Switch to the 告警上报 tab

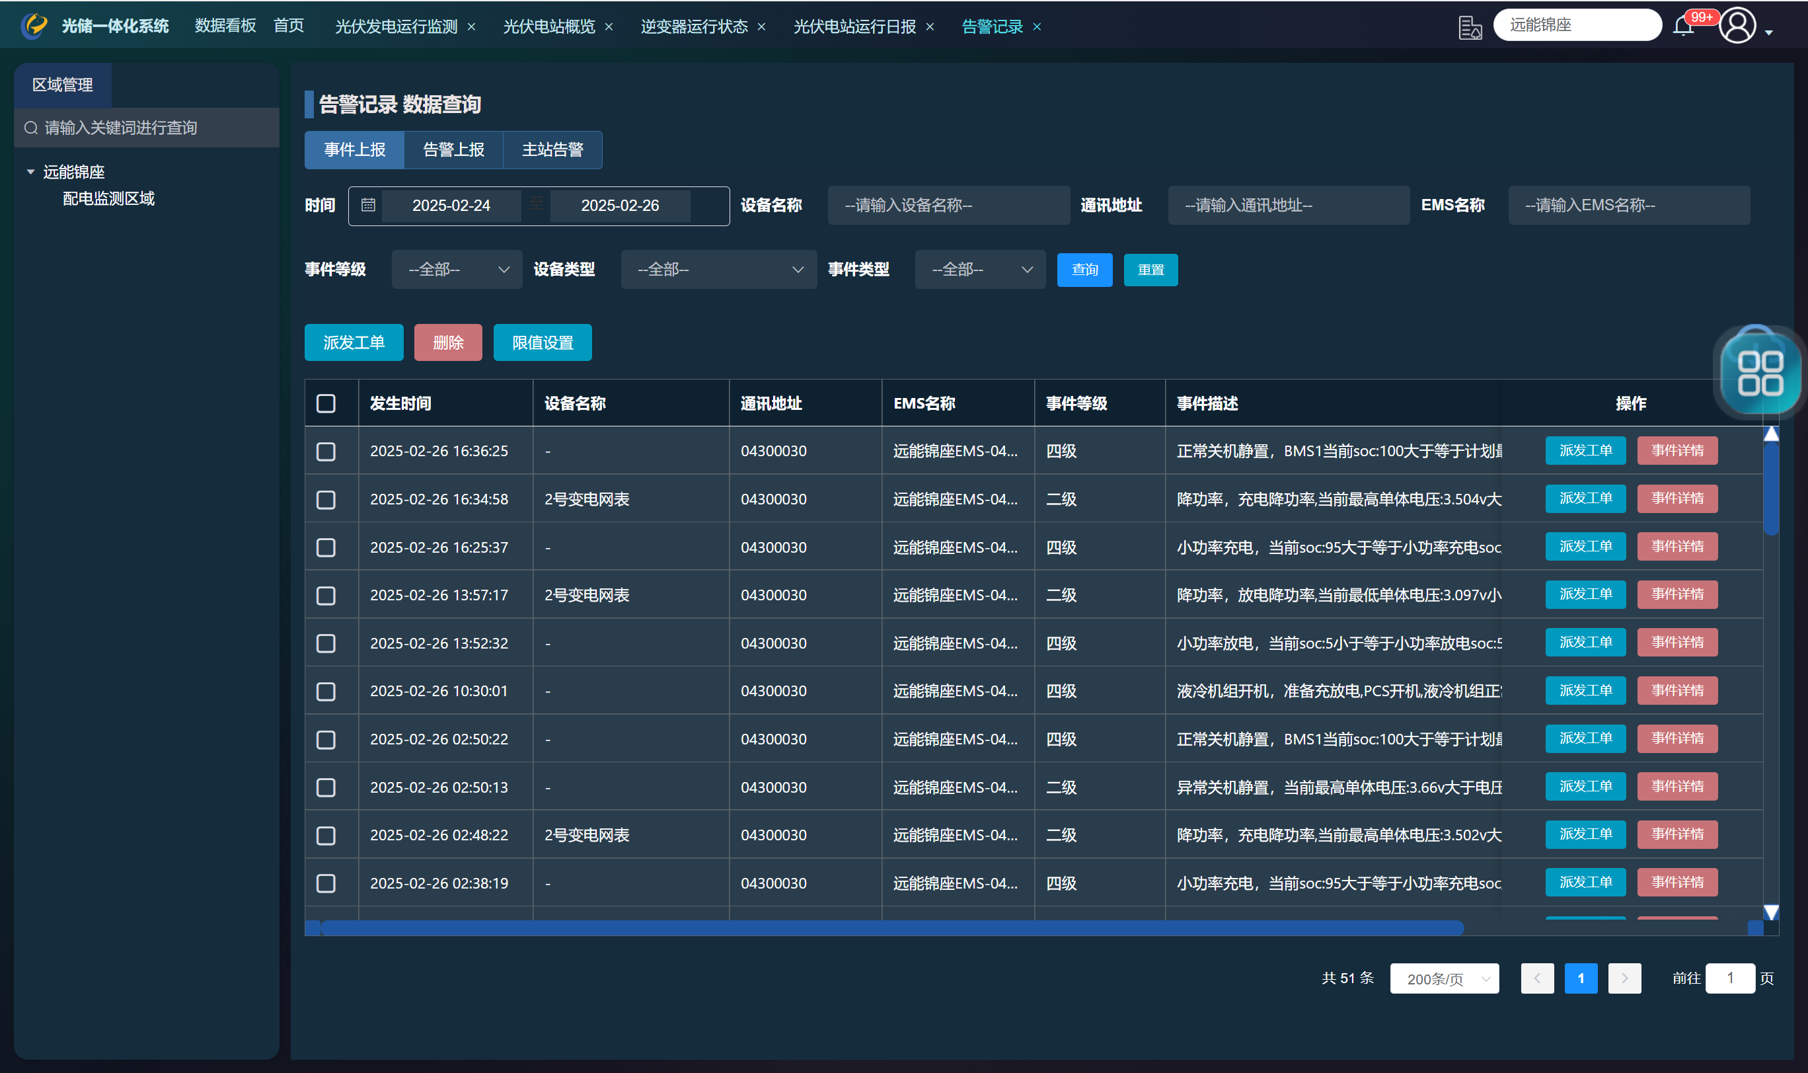[x=453, y=149]
